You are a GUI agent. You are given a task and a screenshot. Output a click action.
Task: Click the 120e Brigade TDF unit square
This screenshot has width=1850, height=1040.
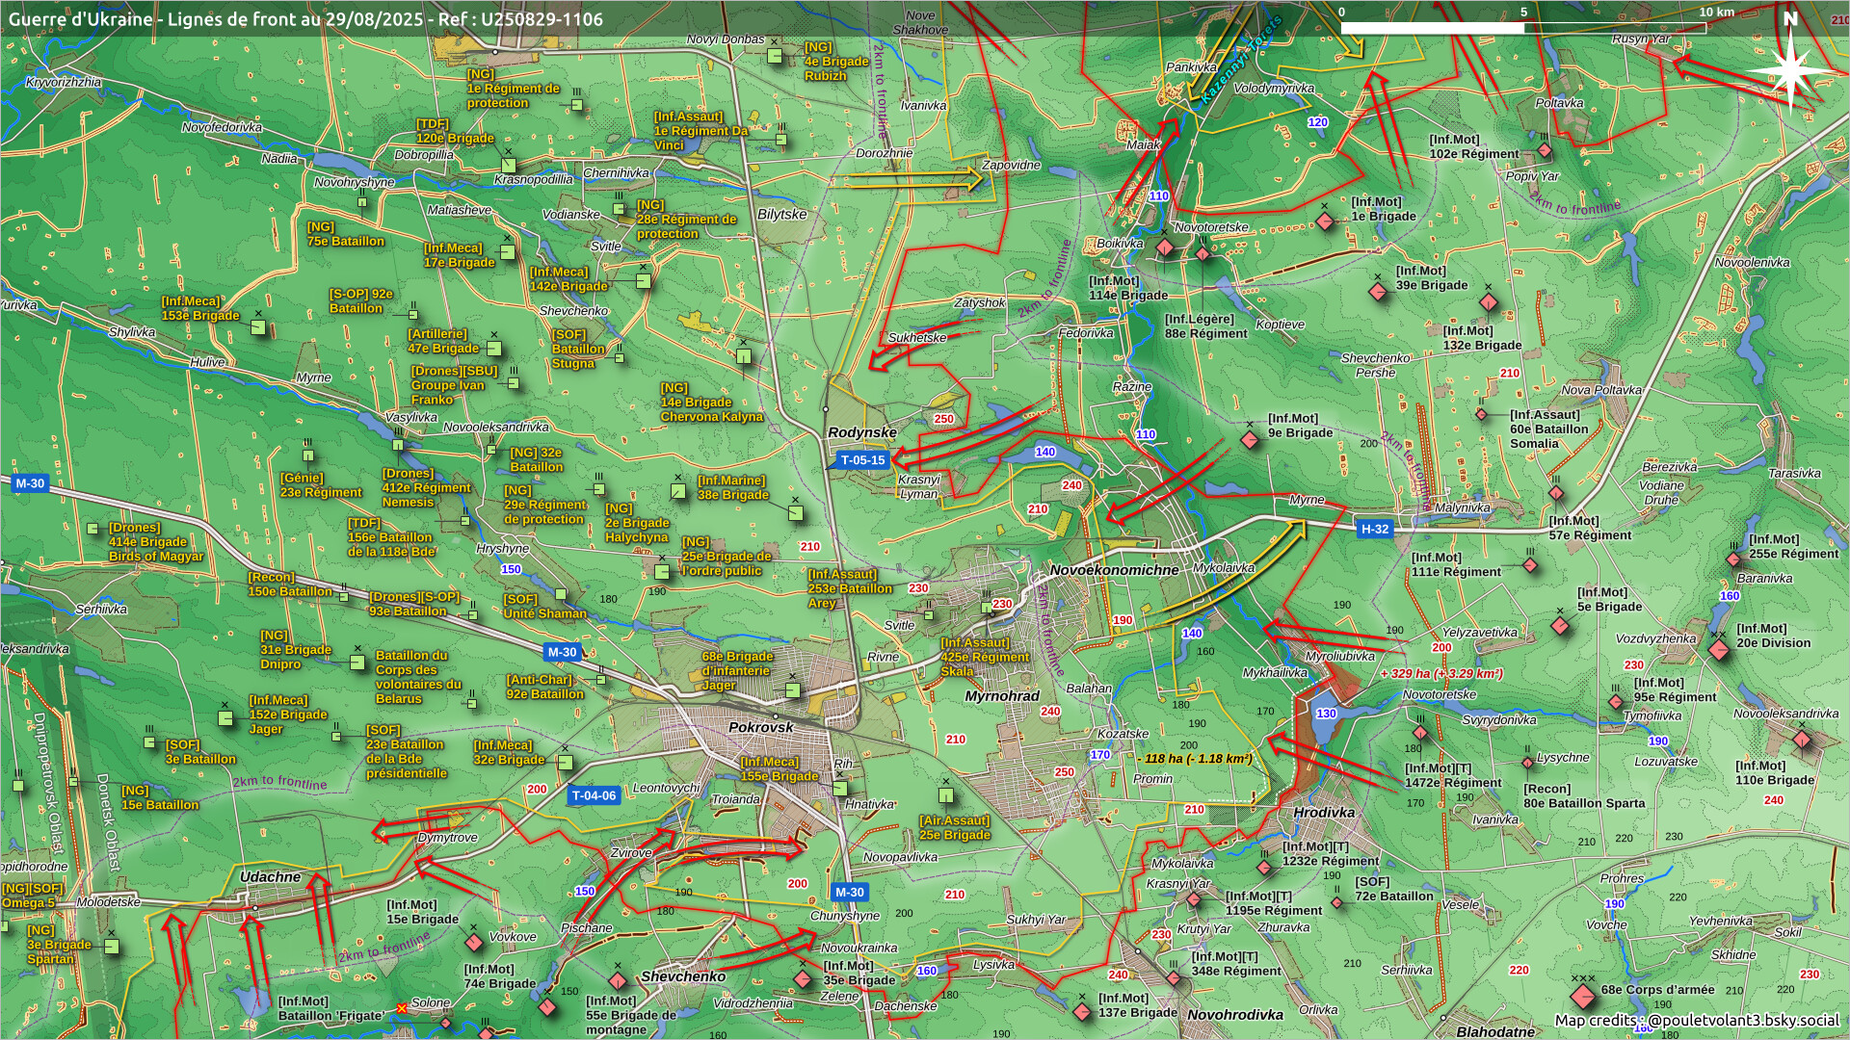coord(509,165)
